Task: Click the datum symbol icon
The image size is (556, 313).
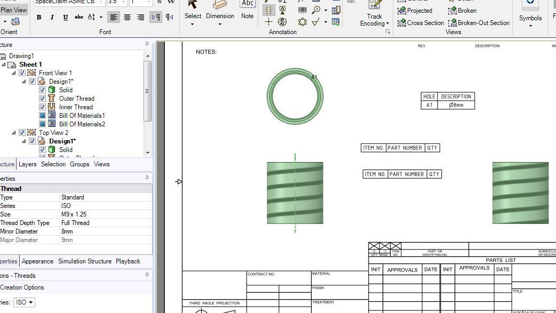Action: 283,10
